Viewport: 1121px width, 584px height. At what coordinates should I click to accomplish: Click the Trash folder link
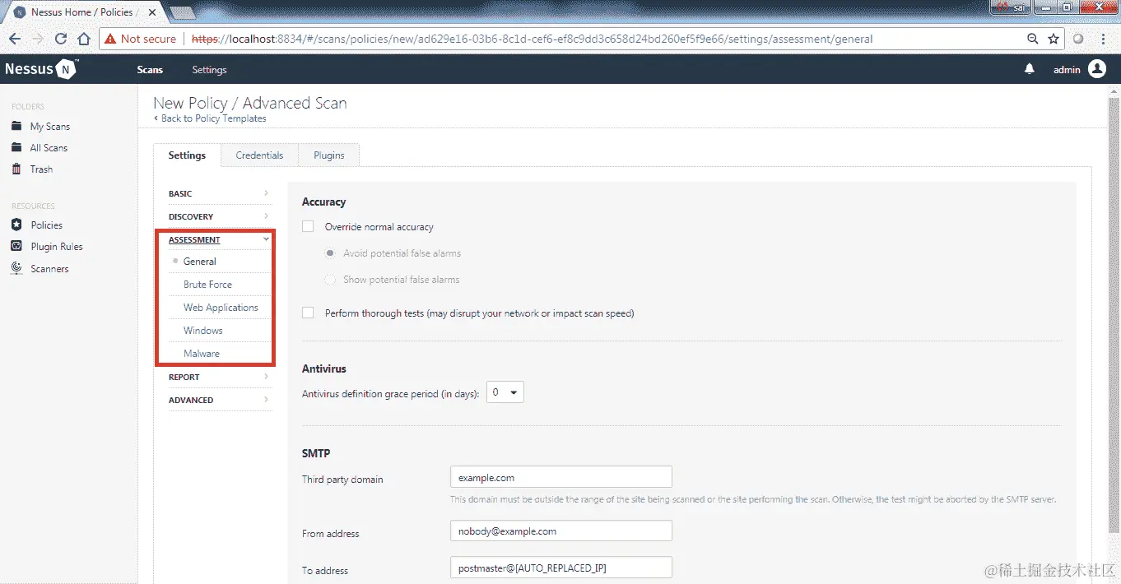(41, 169)
